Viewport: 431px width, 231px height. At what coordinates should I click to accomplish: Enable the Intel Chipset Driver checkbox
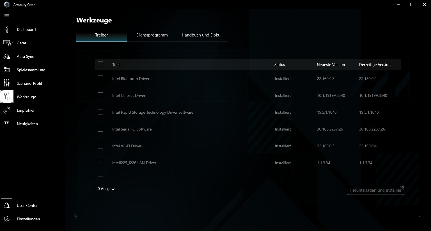(100, 95)
